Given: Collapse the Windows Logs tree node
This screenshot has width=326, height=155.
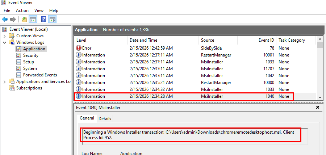Looking at the screenshot, I should 5,42.
